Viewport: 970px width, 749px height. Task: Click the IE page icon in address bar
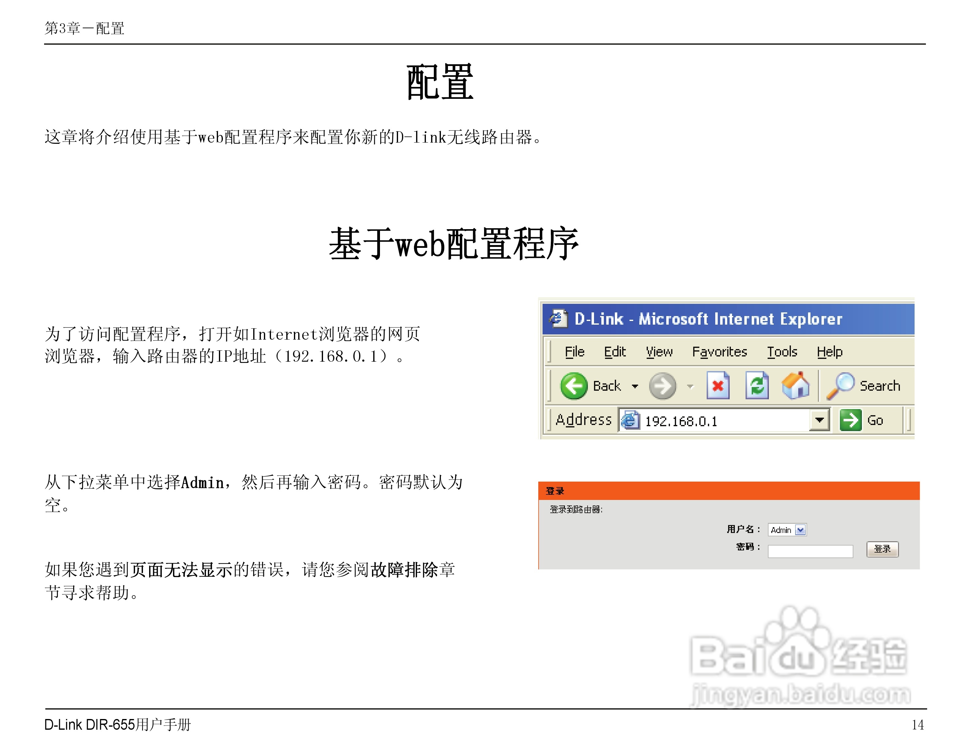630,420
